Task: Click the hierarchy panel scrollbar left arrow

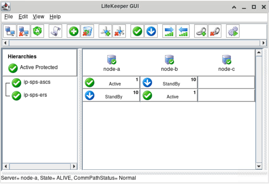Action: 6,166
